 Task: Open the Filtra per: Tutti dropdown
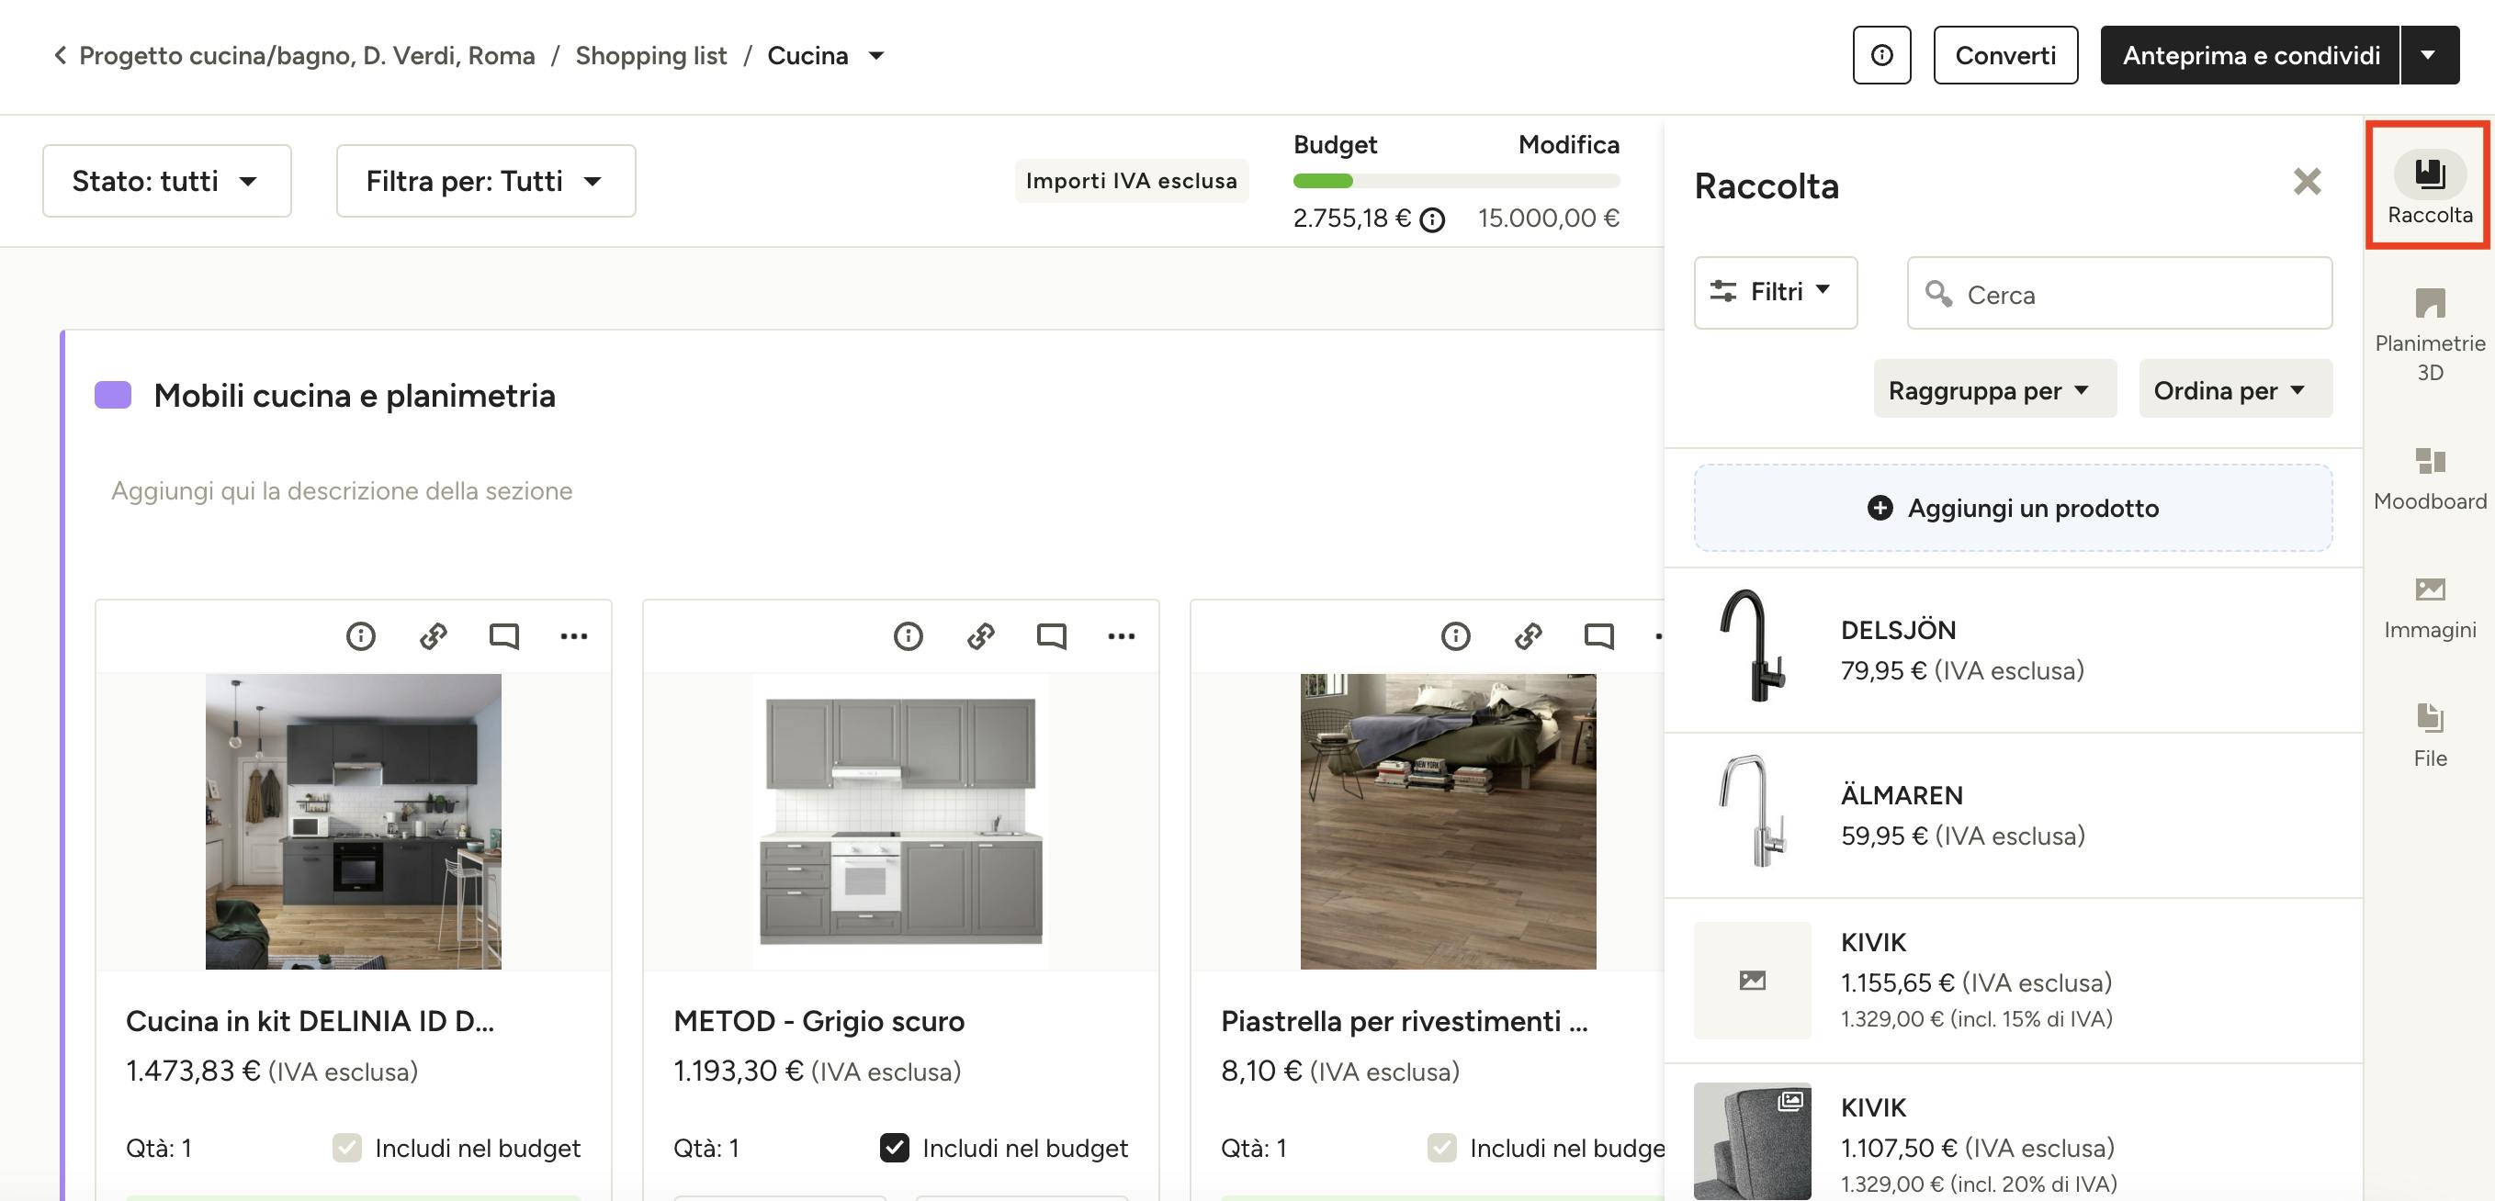[485, 181]
